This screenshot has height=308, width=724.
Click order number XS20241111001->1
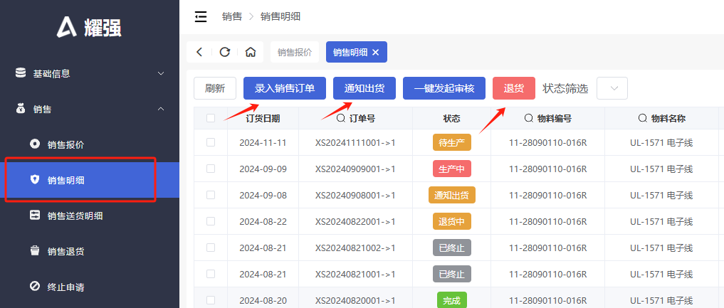pos(355,143)
